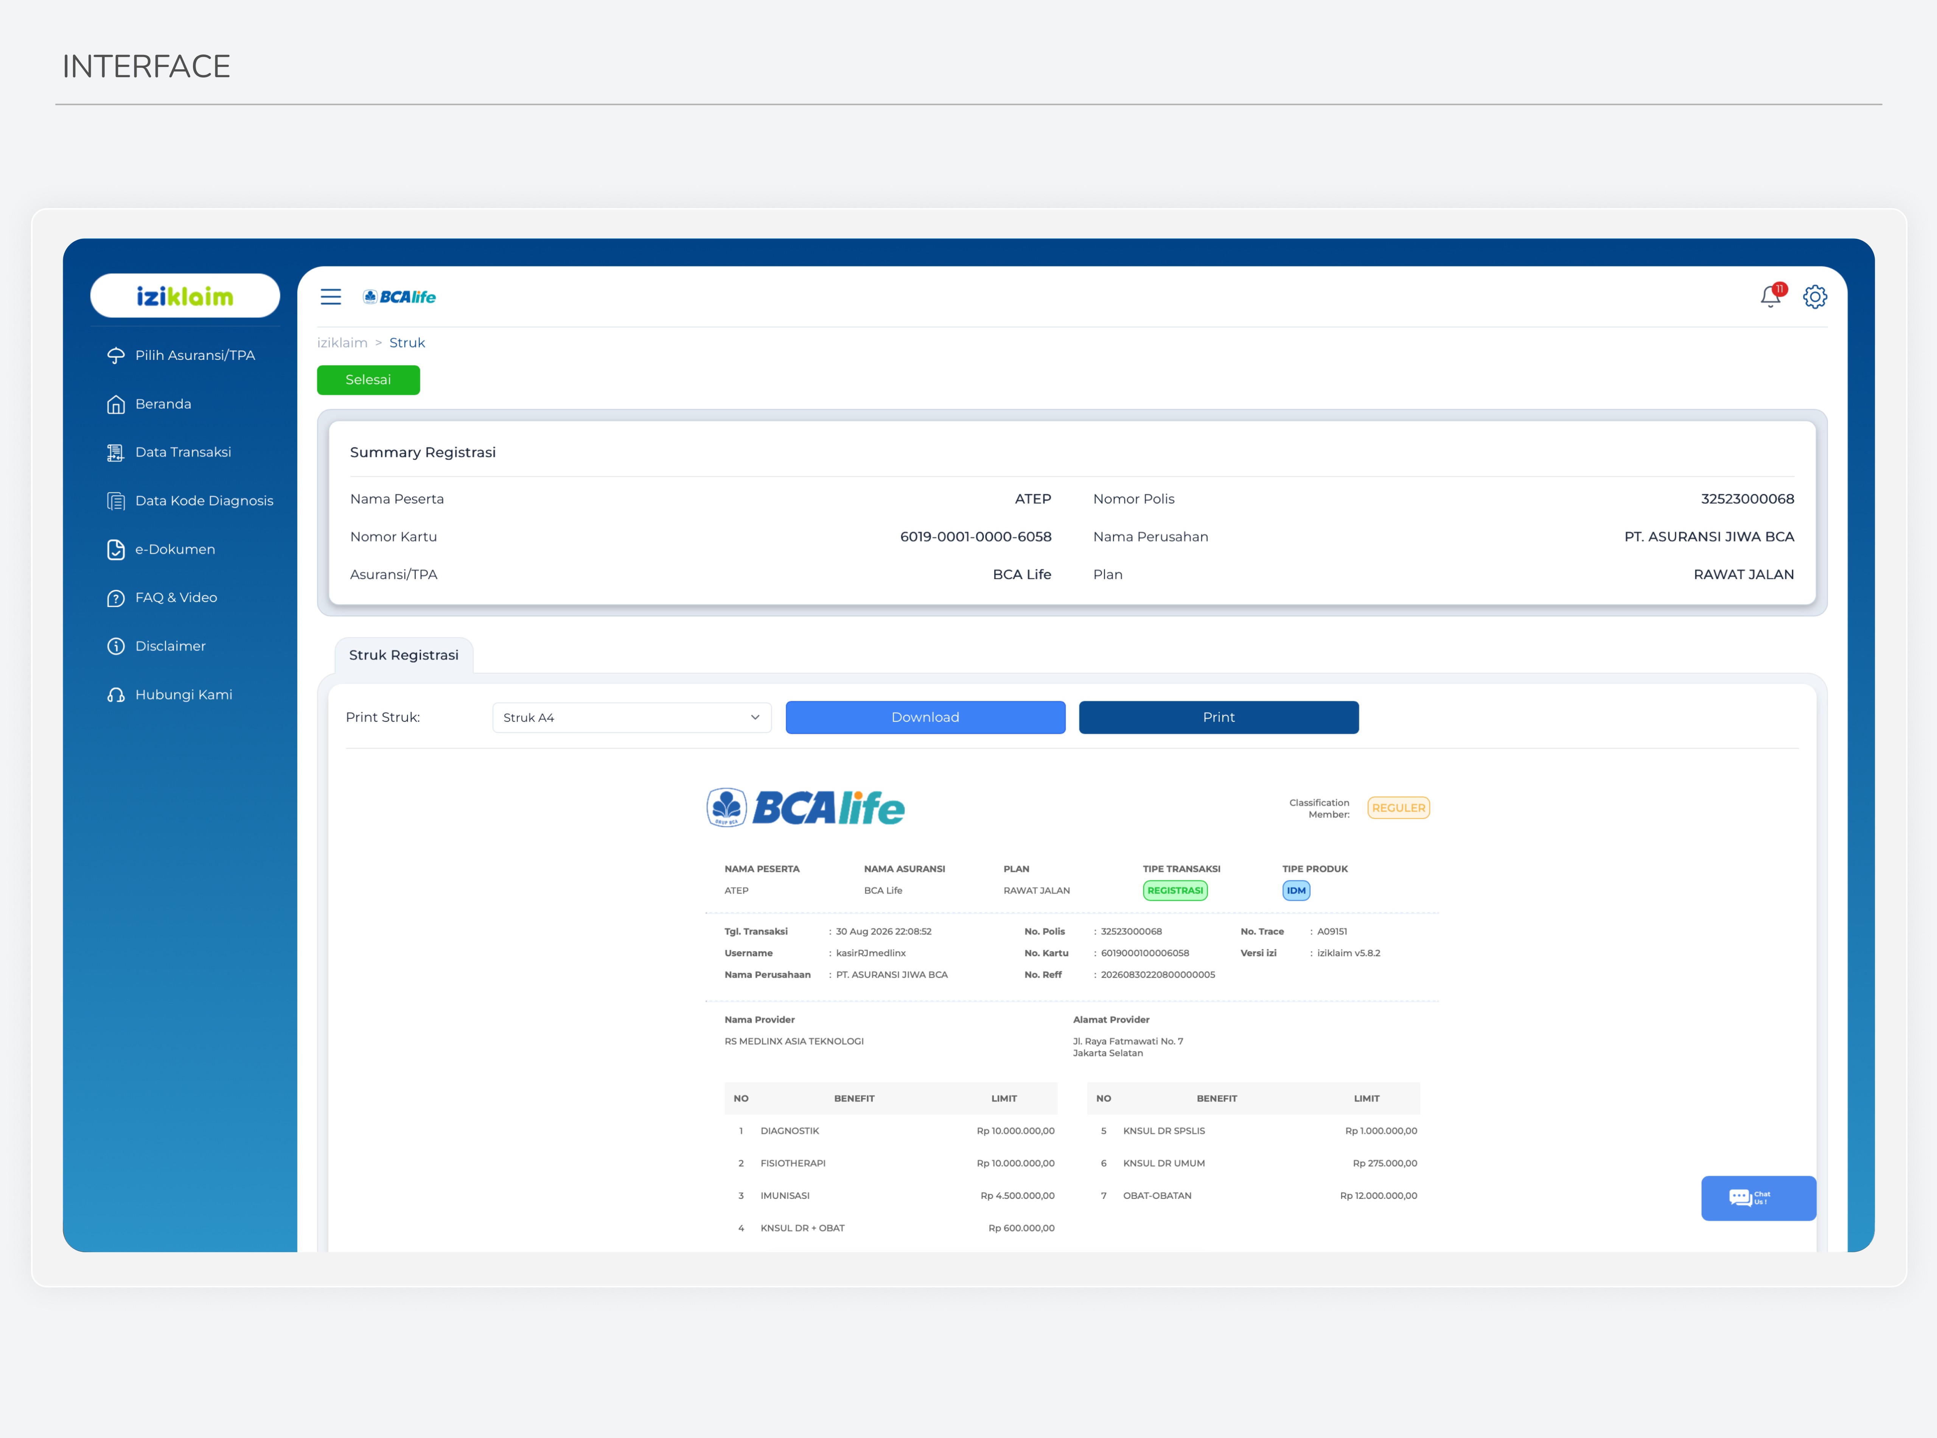Click No. Trace value A09151

tap(1331, 931)
